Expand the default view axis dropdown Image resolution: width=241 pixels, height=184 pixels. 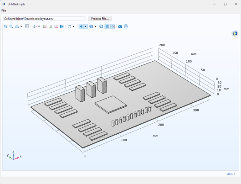point(39,26)
